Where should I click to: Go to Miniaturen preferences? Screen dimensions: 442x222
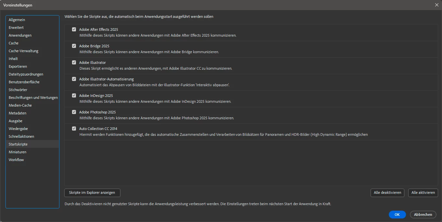point(32,152)
